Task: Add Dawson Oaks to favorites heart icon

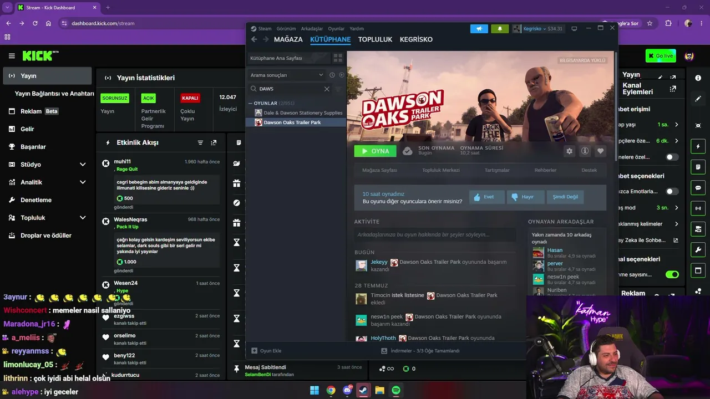Action: pyautogui.click(x=600, y=151)
